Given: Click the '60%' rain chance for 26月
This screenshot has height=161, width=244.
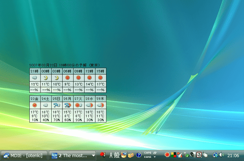Looking at the screenshot, I should [x=68, y=120].
